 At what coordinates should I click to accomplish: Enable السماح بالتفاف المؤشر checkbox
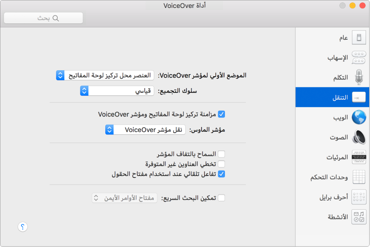pos(221,154)
